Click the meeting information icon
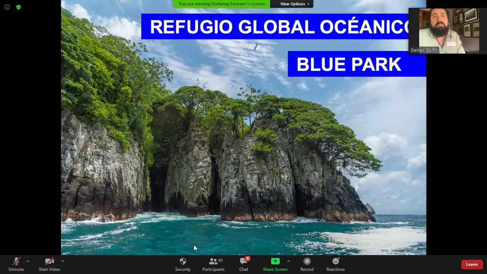The height and width of the screenshot is (274, 487). click(x=7, y=7)
